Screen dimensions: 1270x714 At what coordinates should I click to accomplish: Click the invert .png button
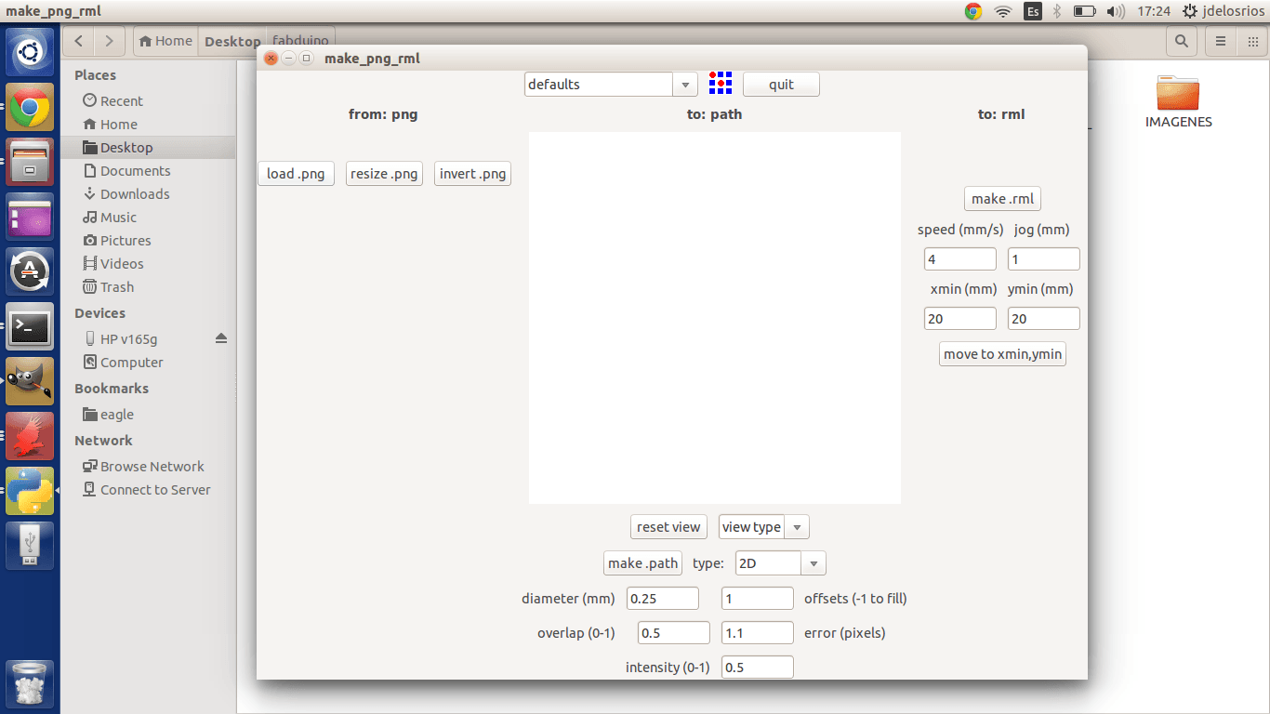(472, 173)
